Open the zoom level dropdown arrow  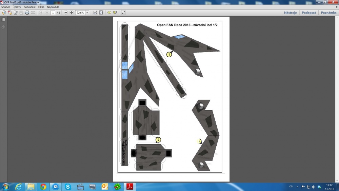[87, 13]
